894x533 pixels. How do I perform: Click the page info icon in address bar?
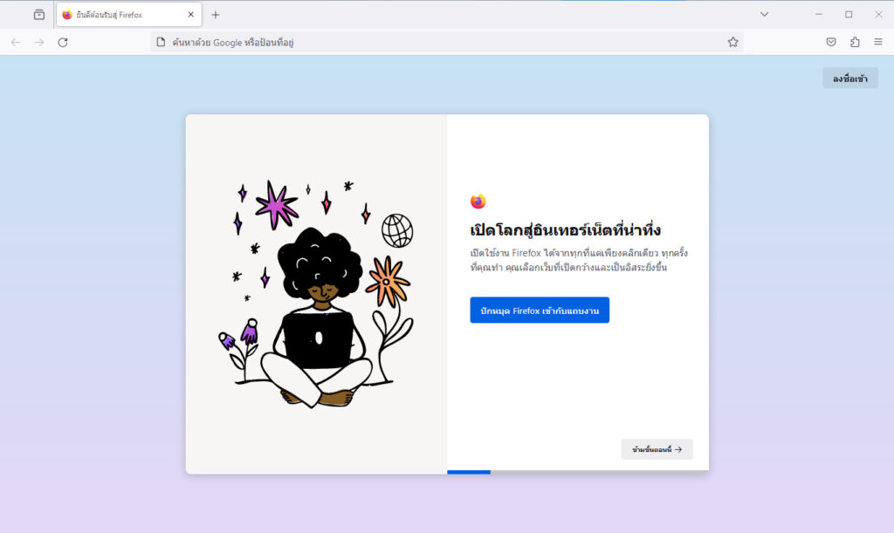pos(161,42)
